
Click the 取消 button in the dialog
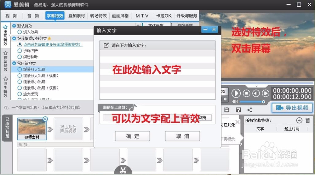182,136
